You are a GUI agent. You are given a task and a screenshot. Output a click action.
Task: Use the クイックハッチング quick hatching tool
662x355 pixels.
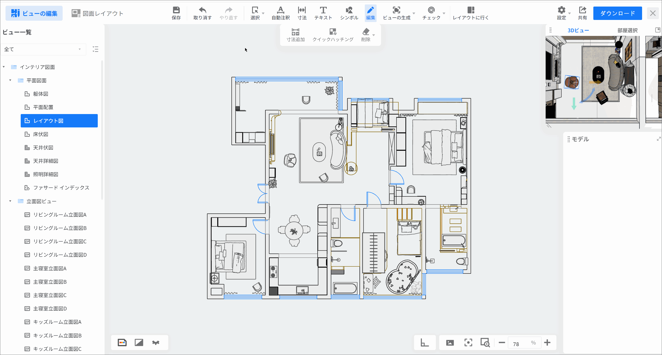(333, 35)
